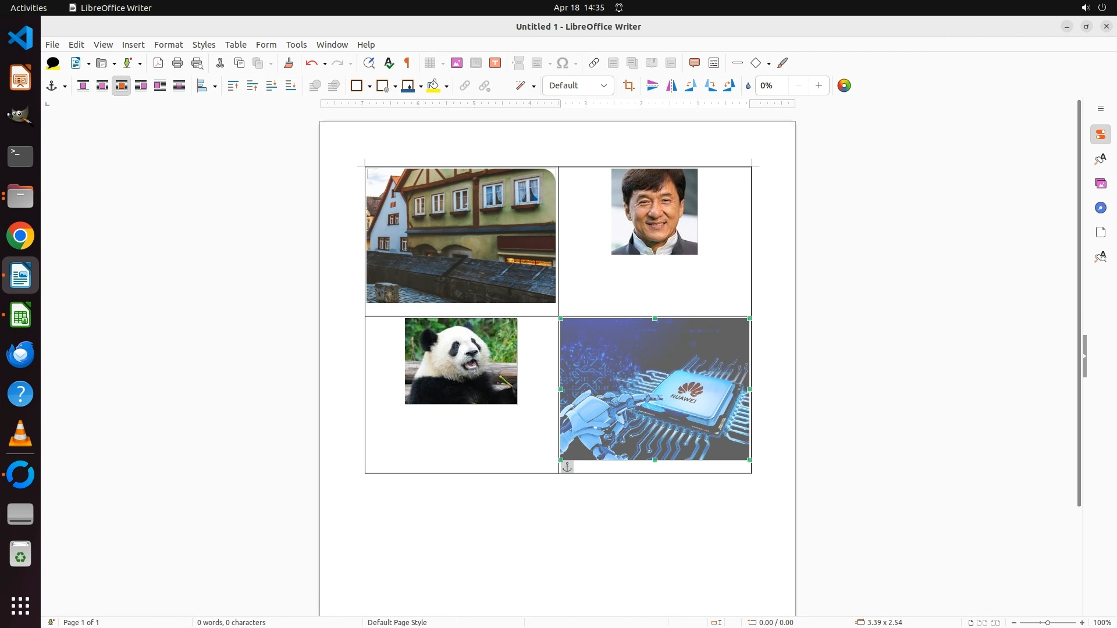This screenshot has height=628, width=1117.
Task: Rotate the image 90° left
Action: coord(691,85)
